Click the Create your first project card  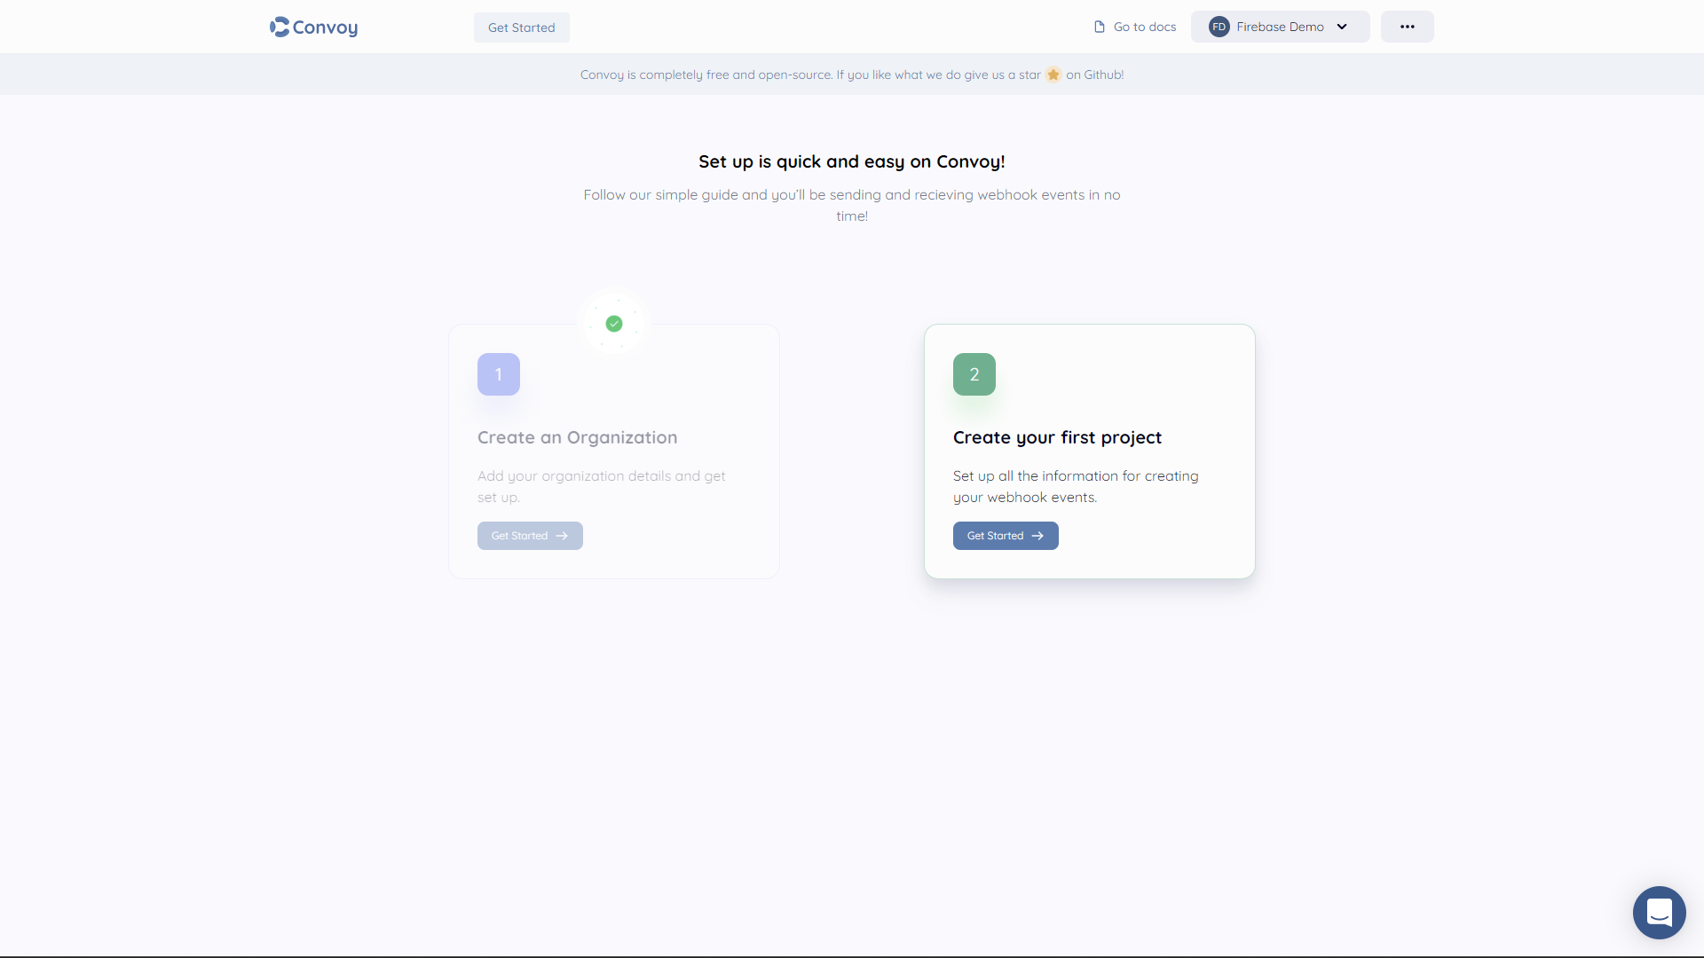(1089, 452)
